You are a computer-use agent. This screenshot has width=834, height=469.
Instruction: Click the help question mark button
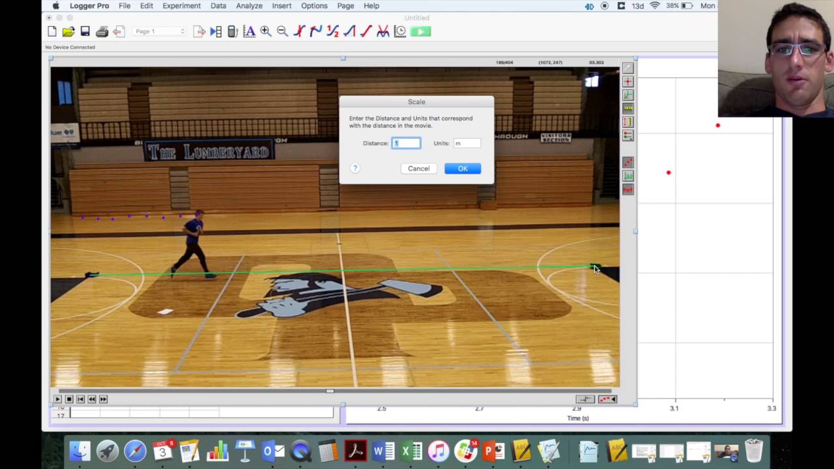355,168
